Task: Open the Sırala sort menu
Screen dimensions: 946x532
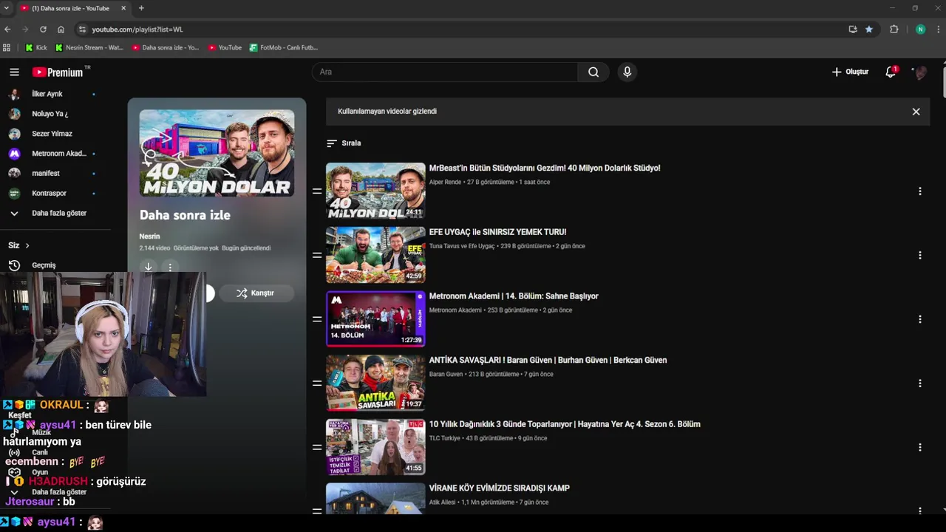Action: [x=344, y=143]
